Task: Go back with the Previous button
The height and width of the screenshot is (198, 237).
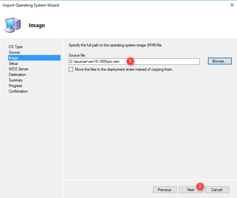Action: pos(165,190)
